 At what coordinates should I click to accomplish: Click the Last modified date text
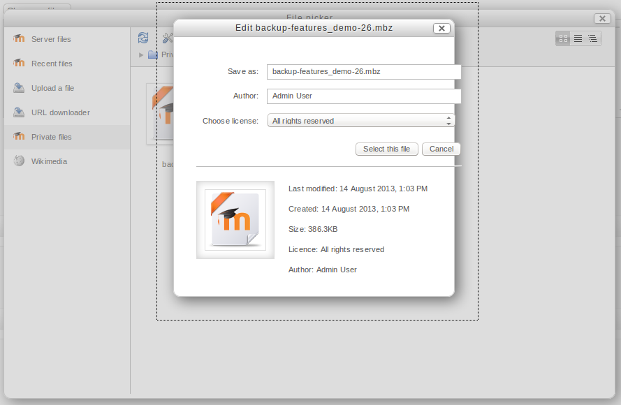click(358, 189)
